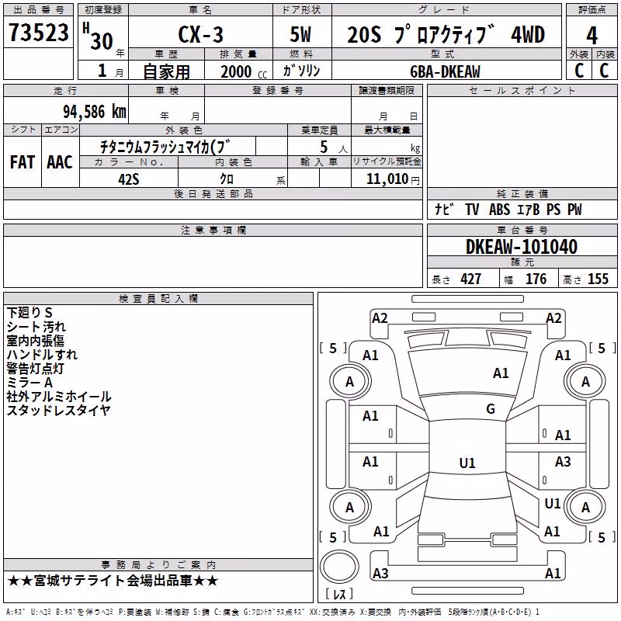Click the G windshield chip mark on diagram
The height and width of the screenshot is (621, 621).
[x=491, y=409]
